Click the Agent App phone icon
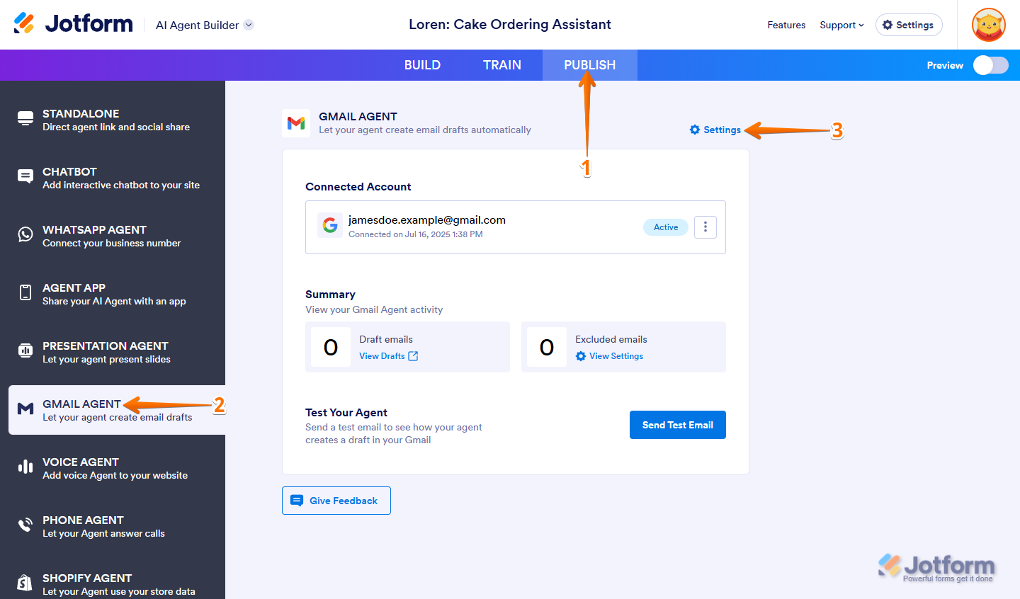The width and height of the screenshot is (1020, 599). coord(25,292)
